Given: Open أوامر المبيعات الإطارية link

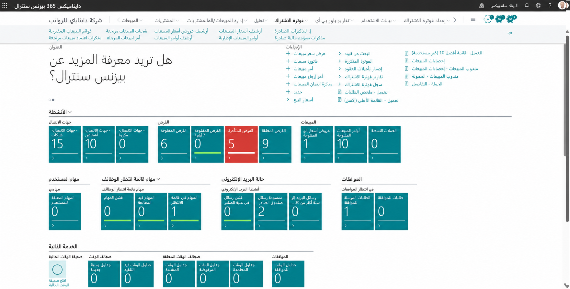Looking at the screenshot, I should [x=238, y=38].
